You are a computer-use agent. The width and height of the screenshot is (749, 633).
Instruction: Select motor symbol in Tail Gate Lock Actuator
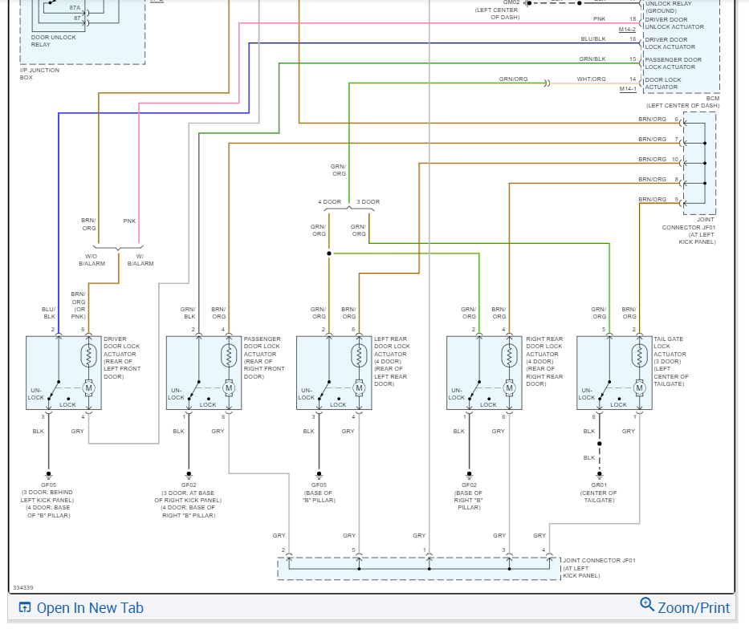tap(639, 388)
